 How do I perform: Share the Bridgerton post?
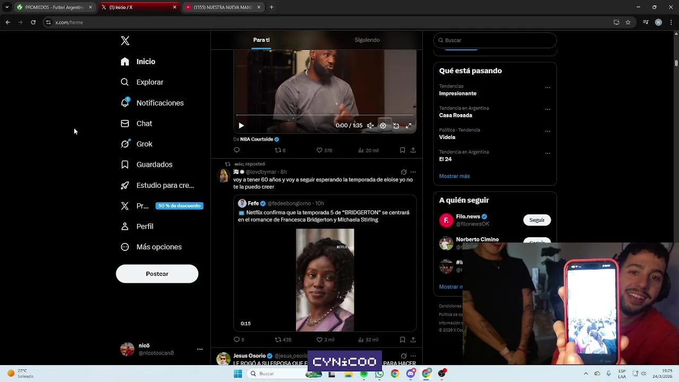(413, 340)
